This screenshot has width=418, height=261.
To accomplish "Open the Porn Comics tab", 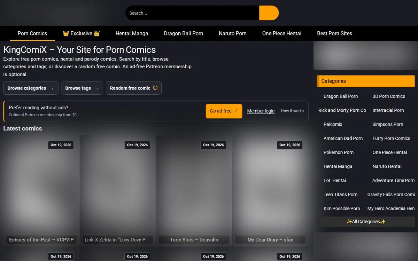I will (32, 33).
